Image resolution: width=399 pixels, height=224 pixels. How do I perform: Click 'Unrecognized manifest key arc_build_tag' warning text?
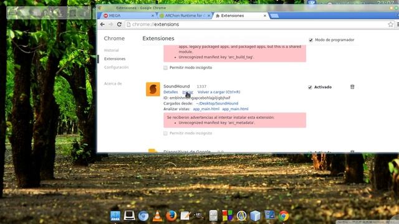[216, 57]
